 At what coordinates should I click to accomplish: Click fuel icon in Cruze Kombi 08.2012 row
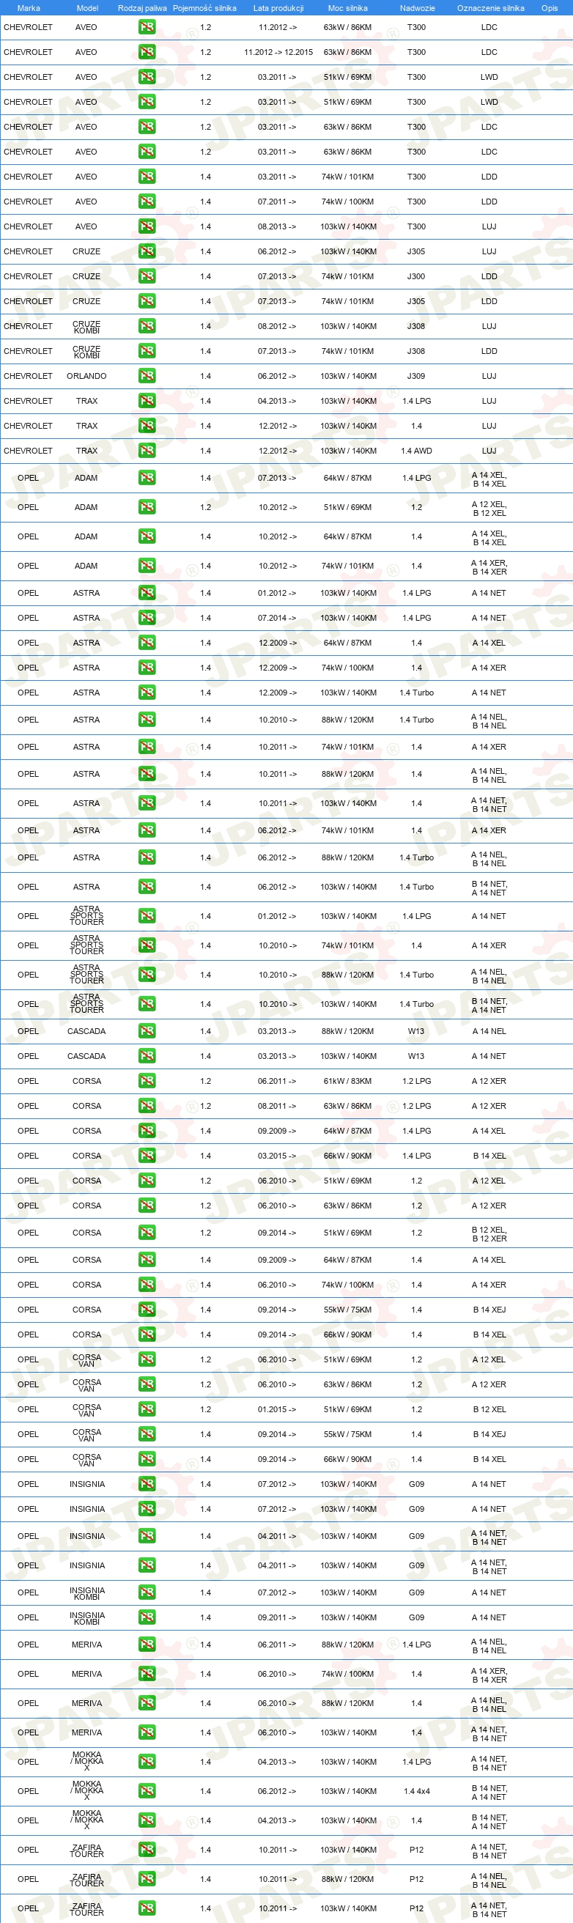click(147, 326)
